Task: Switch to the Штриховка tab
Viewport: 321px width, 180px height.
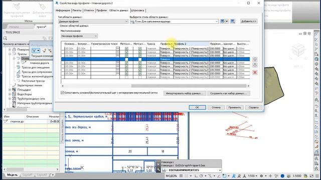Action: pos(137,10)
